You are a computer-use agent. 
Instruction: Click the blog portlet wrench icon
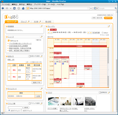pyautogui.click(x=109, y=93)
